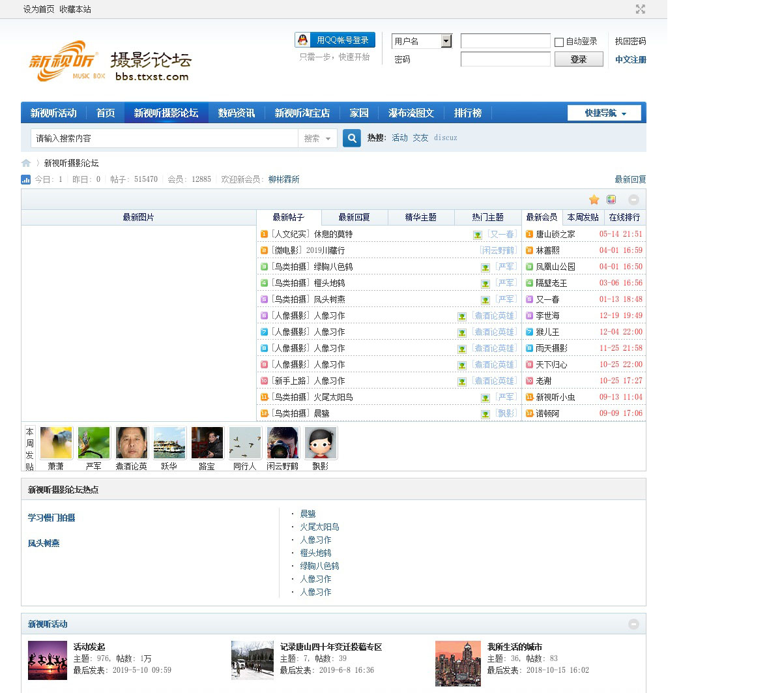Click the QQ penguin login icon
Image resolution: width=782 pixels, height=693 pixels.
click(303, 40)
